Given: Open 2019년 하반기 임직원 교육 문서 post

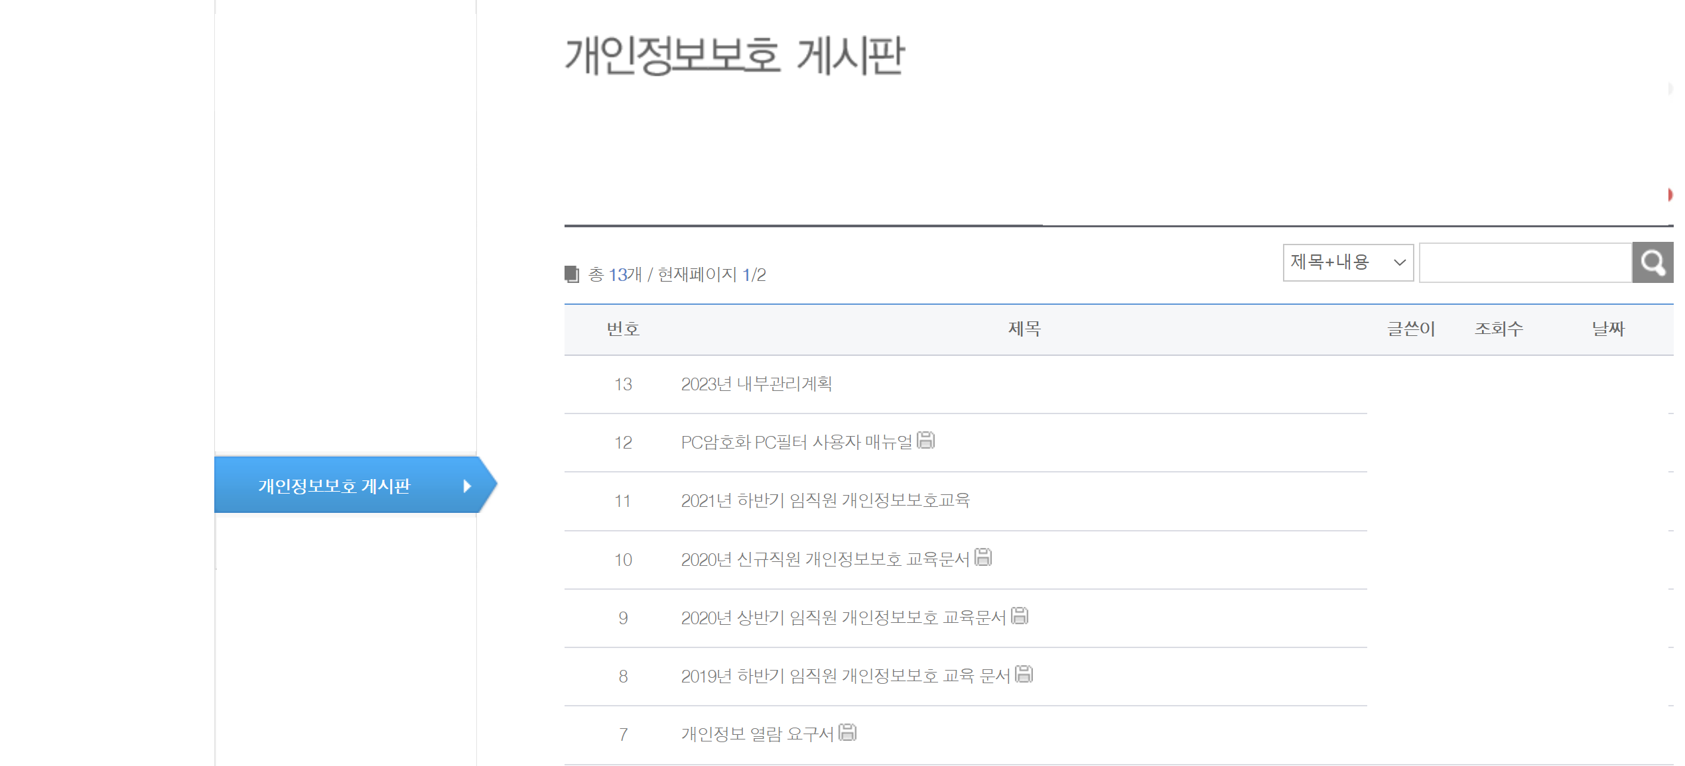Looking at the screenshot, I should 844,676.
